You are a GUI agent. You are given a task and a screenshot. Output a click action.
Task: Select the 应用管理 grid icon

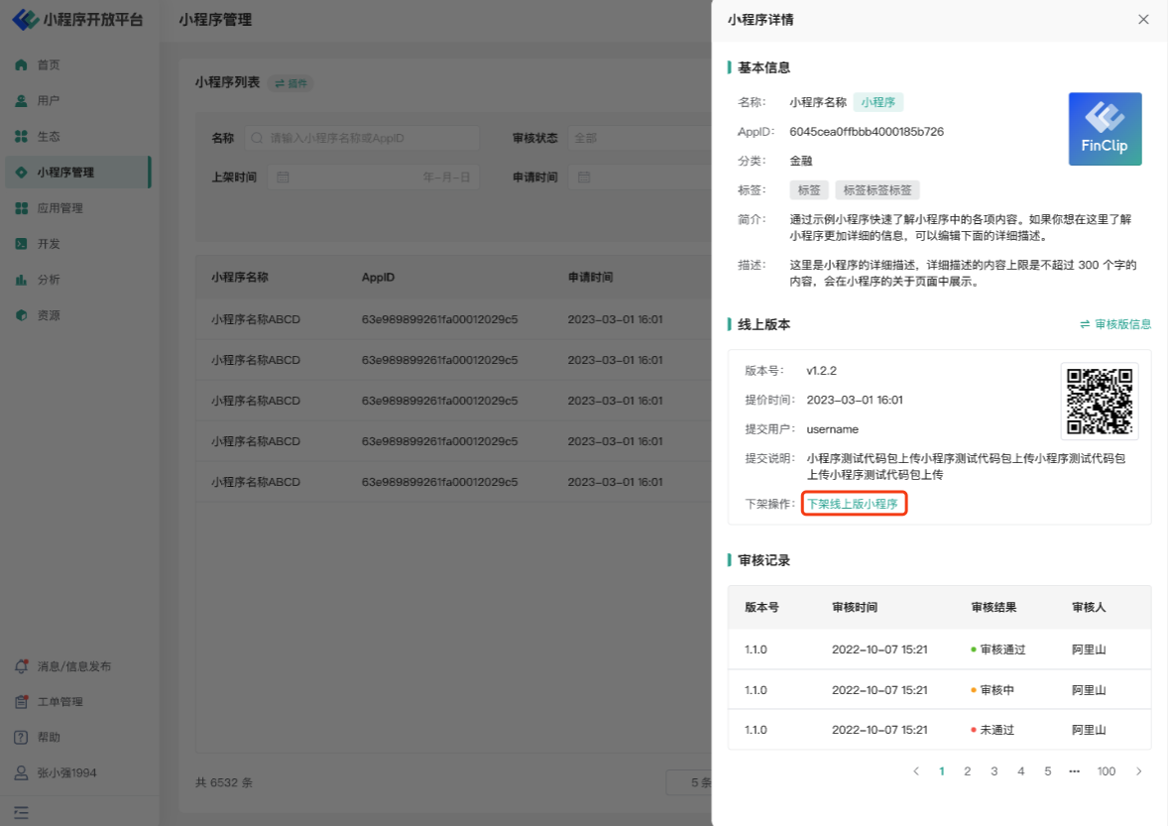point(21,208)
